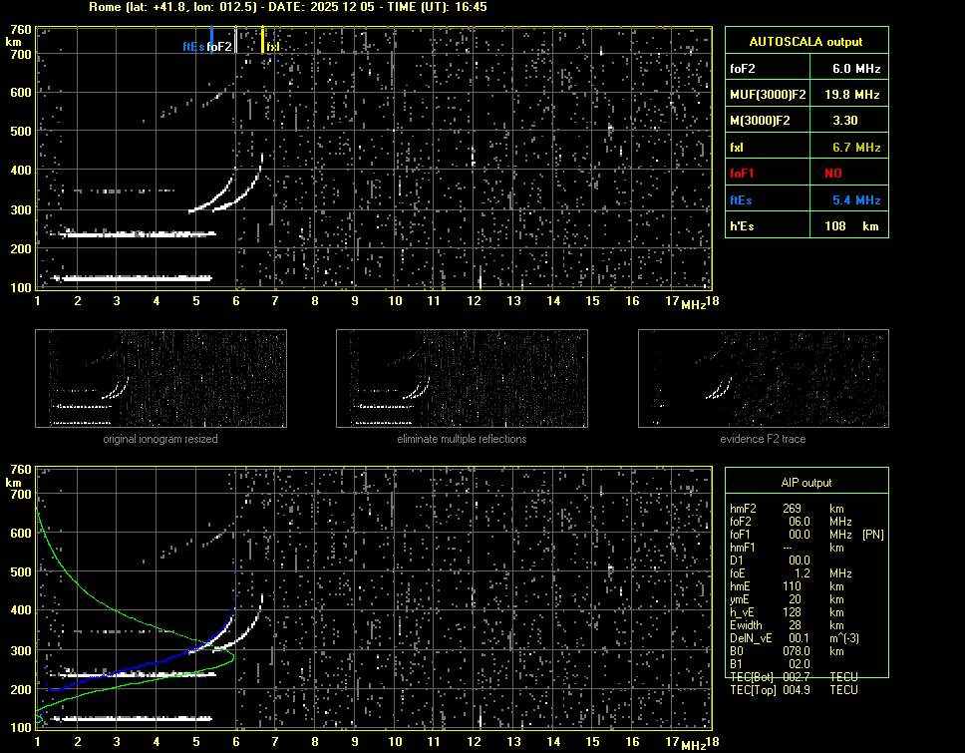Open the original ionogram resized thumbnail
This screenshot has width=965, height=753.
click(161, 379)
